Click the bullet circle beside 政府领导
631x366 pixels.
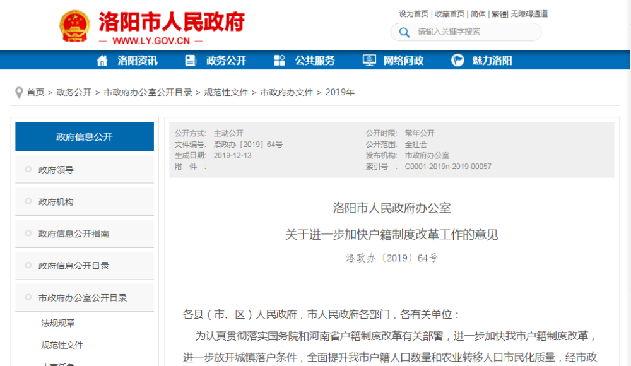point(28,169)
